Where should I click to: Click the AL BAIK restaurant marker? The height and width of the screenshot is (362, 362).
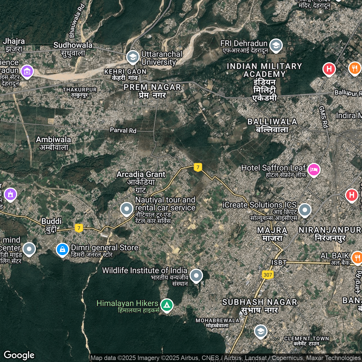(x=357, y=257)
